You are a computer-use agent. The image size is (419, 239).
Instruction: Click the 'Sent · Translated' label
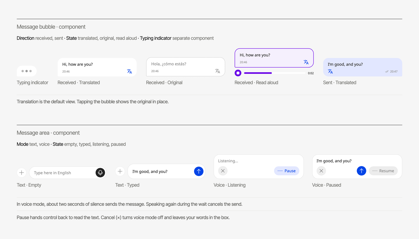coord(340,83)
